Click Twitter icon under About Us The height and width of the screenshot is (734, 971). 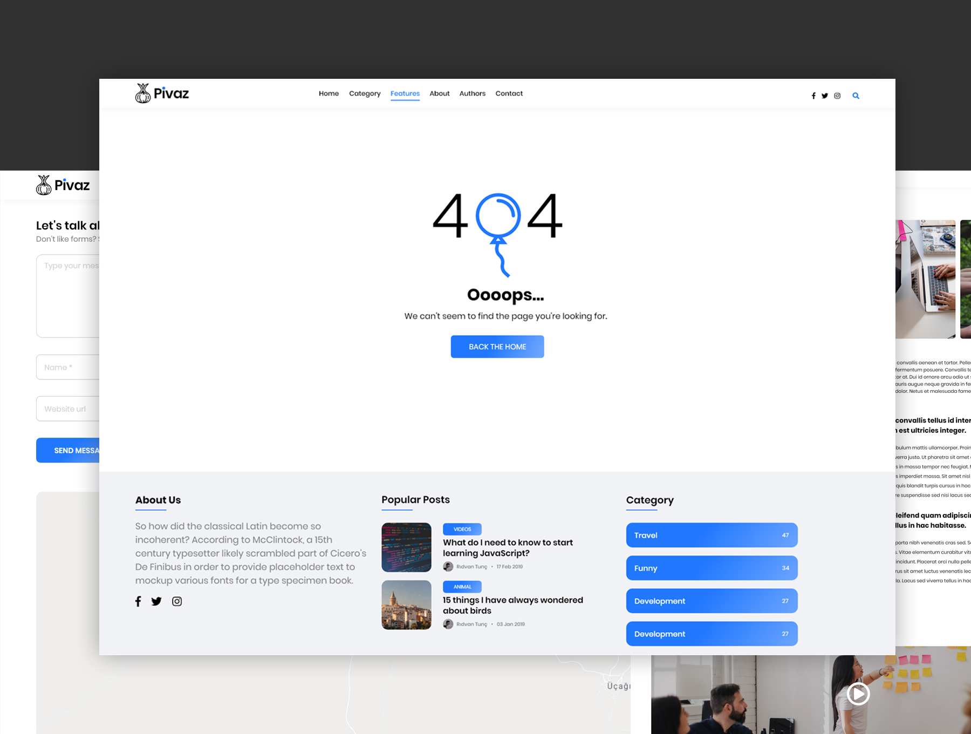(x=156, y=601)
